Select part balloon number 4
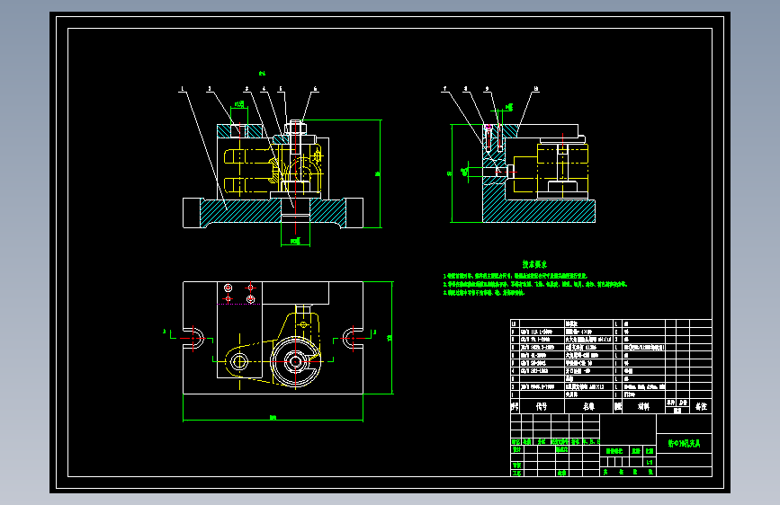This screenshot has width=780, height=505. pos(264,89)
